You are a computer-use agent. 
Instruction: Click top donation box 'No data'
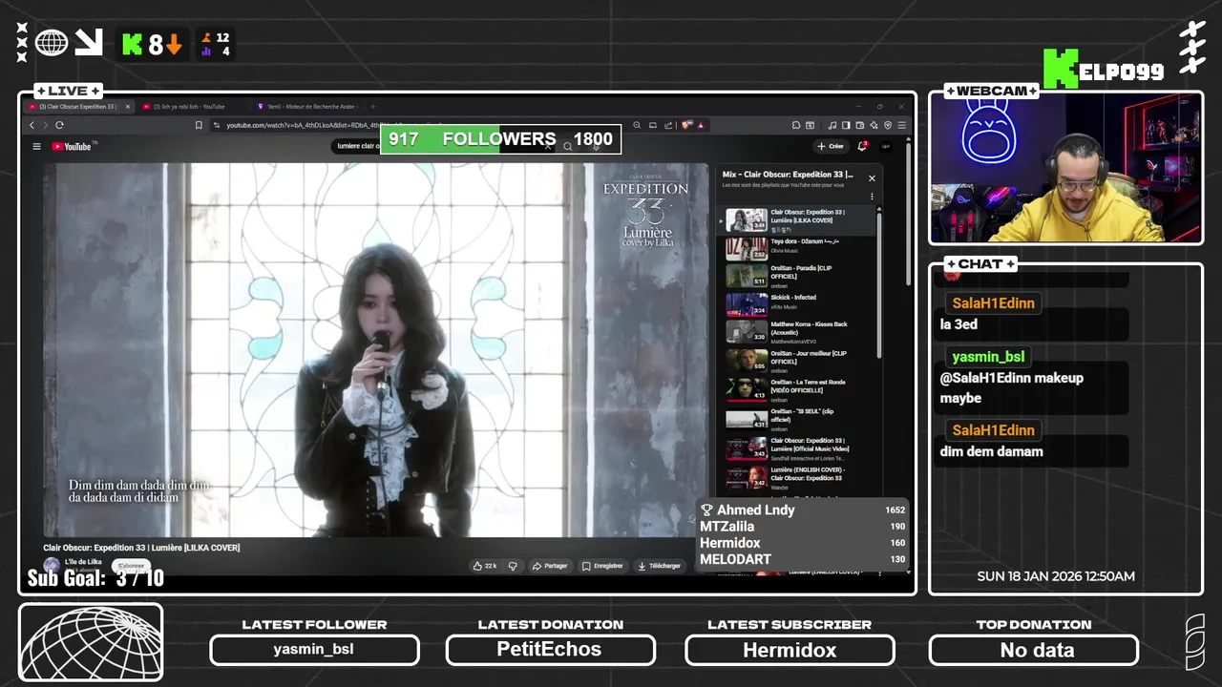tap(1034, 650)
